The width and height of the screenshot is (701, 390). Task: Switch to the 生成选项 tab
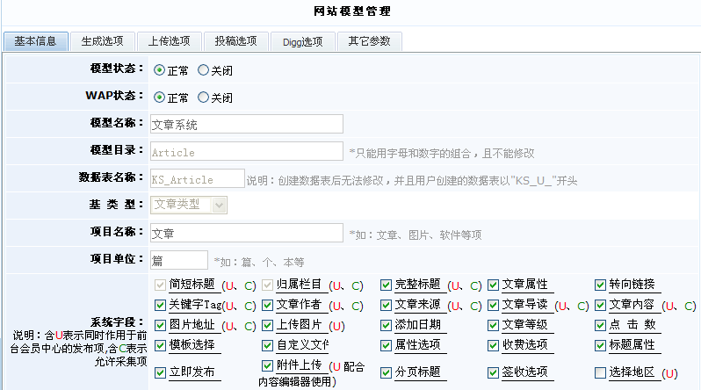[102, 41]
